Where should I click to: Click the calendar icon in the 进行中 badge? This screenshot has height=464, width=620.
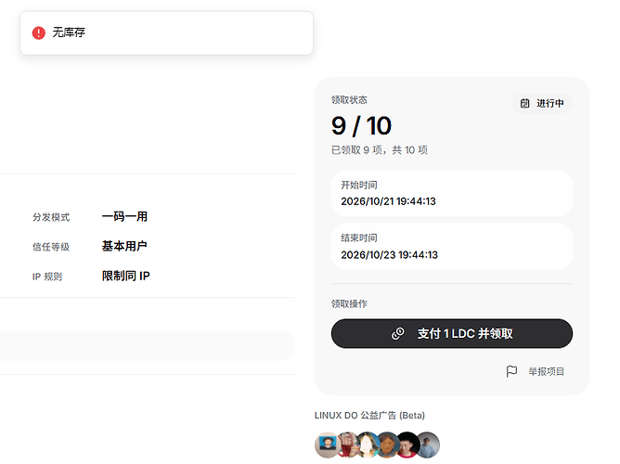tap(524, 104)
